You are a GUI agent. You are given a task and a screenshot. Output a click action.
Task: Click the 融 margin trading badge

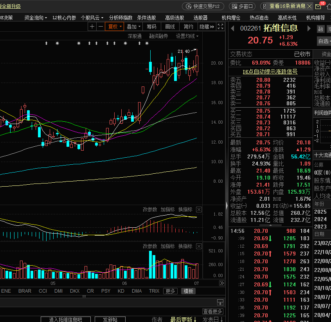[321, 29]
